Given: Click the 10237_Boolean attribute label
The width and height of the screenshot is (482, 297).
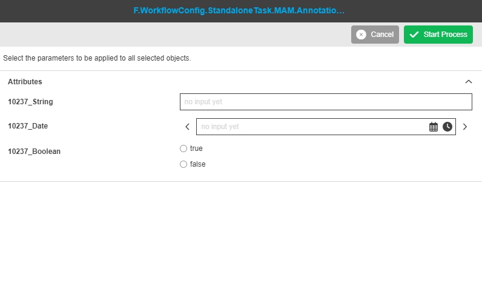Looking at the screenshot, I should click(34, 152).
